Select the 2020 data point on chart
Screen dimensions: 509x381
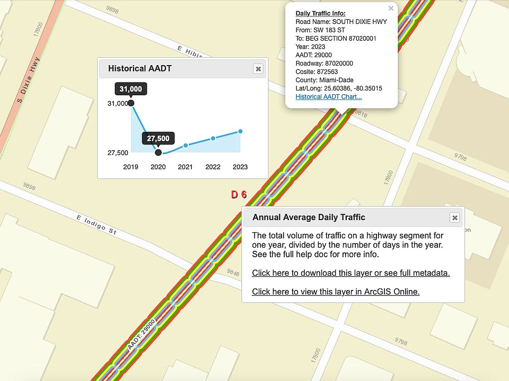[158, 152]
